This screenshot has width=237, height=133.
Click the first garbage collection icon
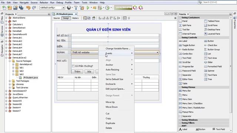point(135,8)
